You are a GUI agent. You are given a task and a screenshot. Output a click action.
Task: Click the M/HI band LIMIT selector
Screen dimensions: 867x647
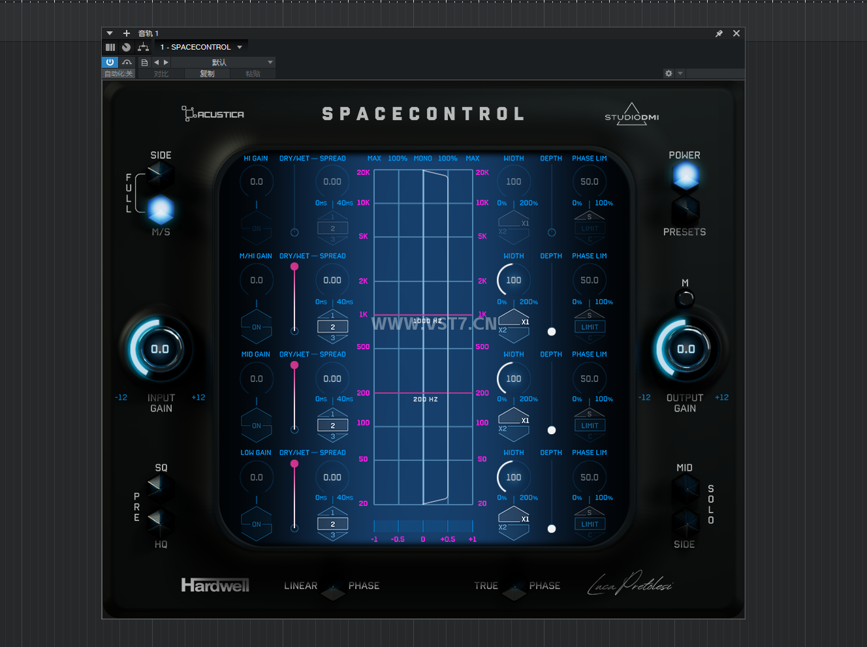[x=590, y=327]
